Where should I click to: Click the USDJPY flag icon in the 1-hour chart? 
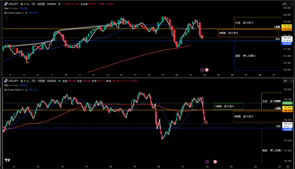[6, 81]
